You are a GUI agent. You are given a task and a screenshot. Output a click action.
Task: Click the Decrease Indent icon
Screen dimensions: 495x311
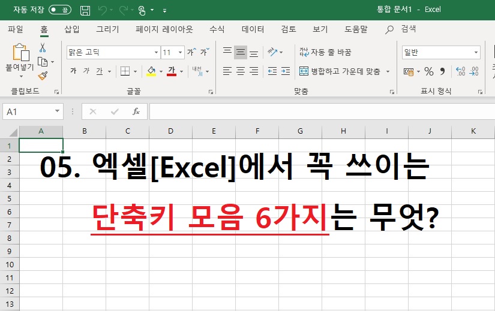[272, 71]
